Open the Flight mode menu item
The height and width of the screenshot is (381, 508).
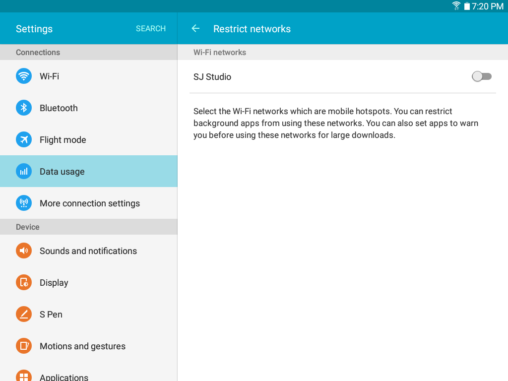point(89,139)
